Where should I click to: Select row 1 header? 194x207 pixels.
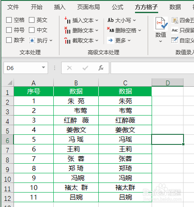pyautogui.click(x=7, y=91)
